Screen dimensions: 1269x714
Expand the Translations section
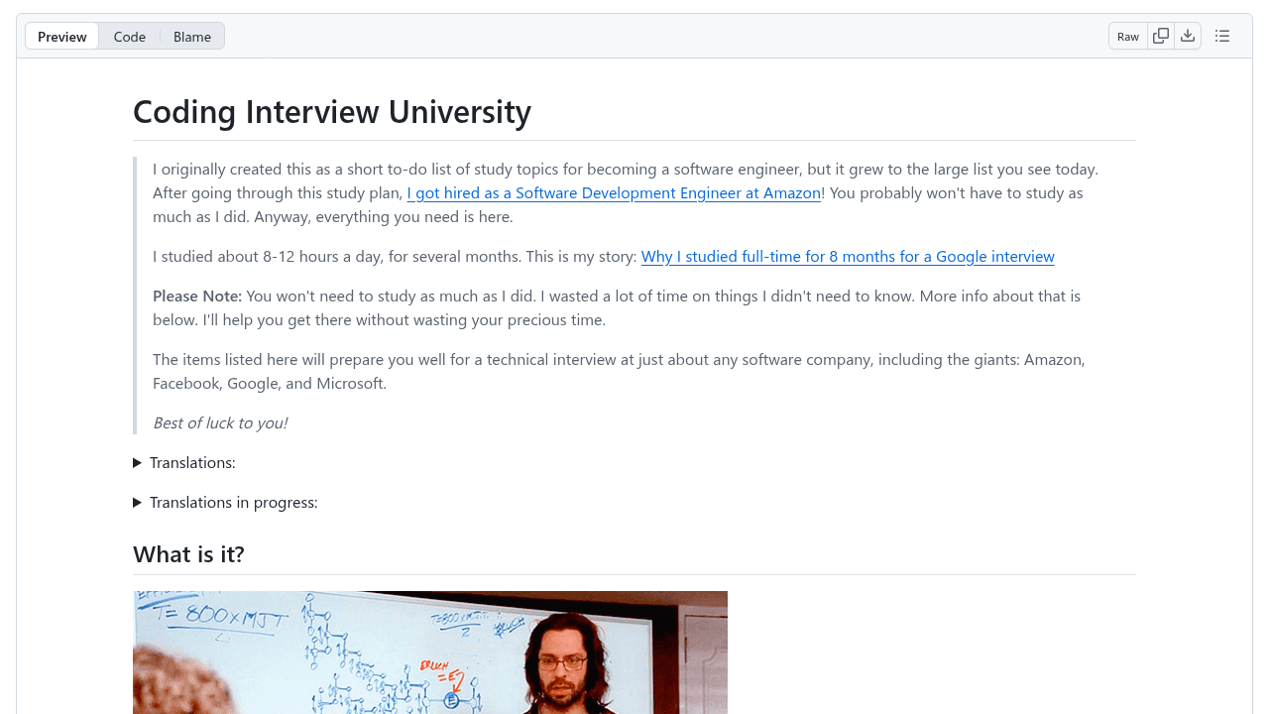184,463
